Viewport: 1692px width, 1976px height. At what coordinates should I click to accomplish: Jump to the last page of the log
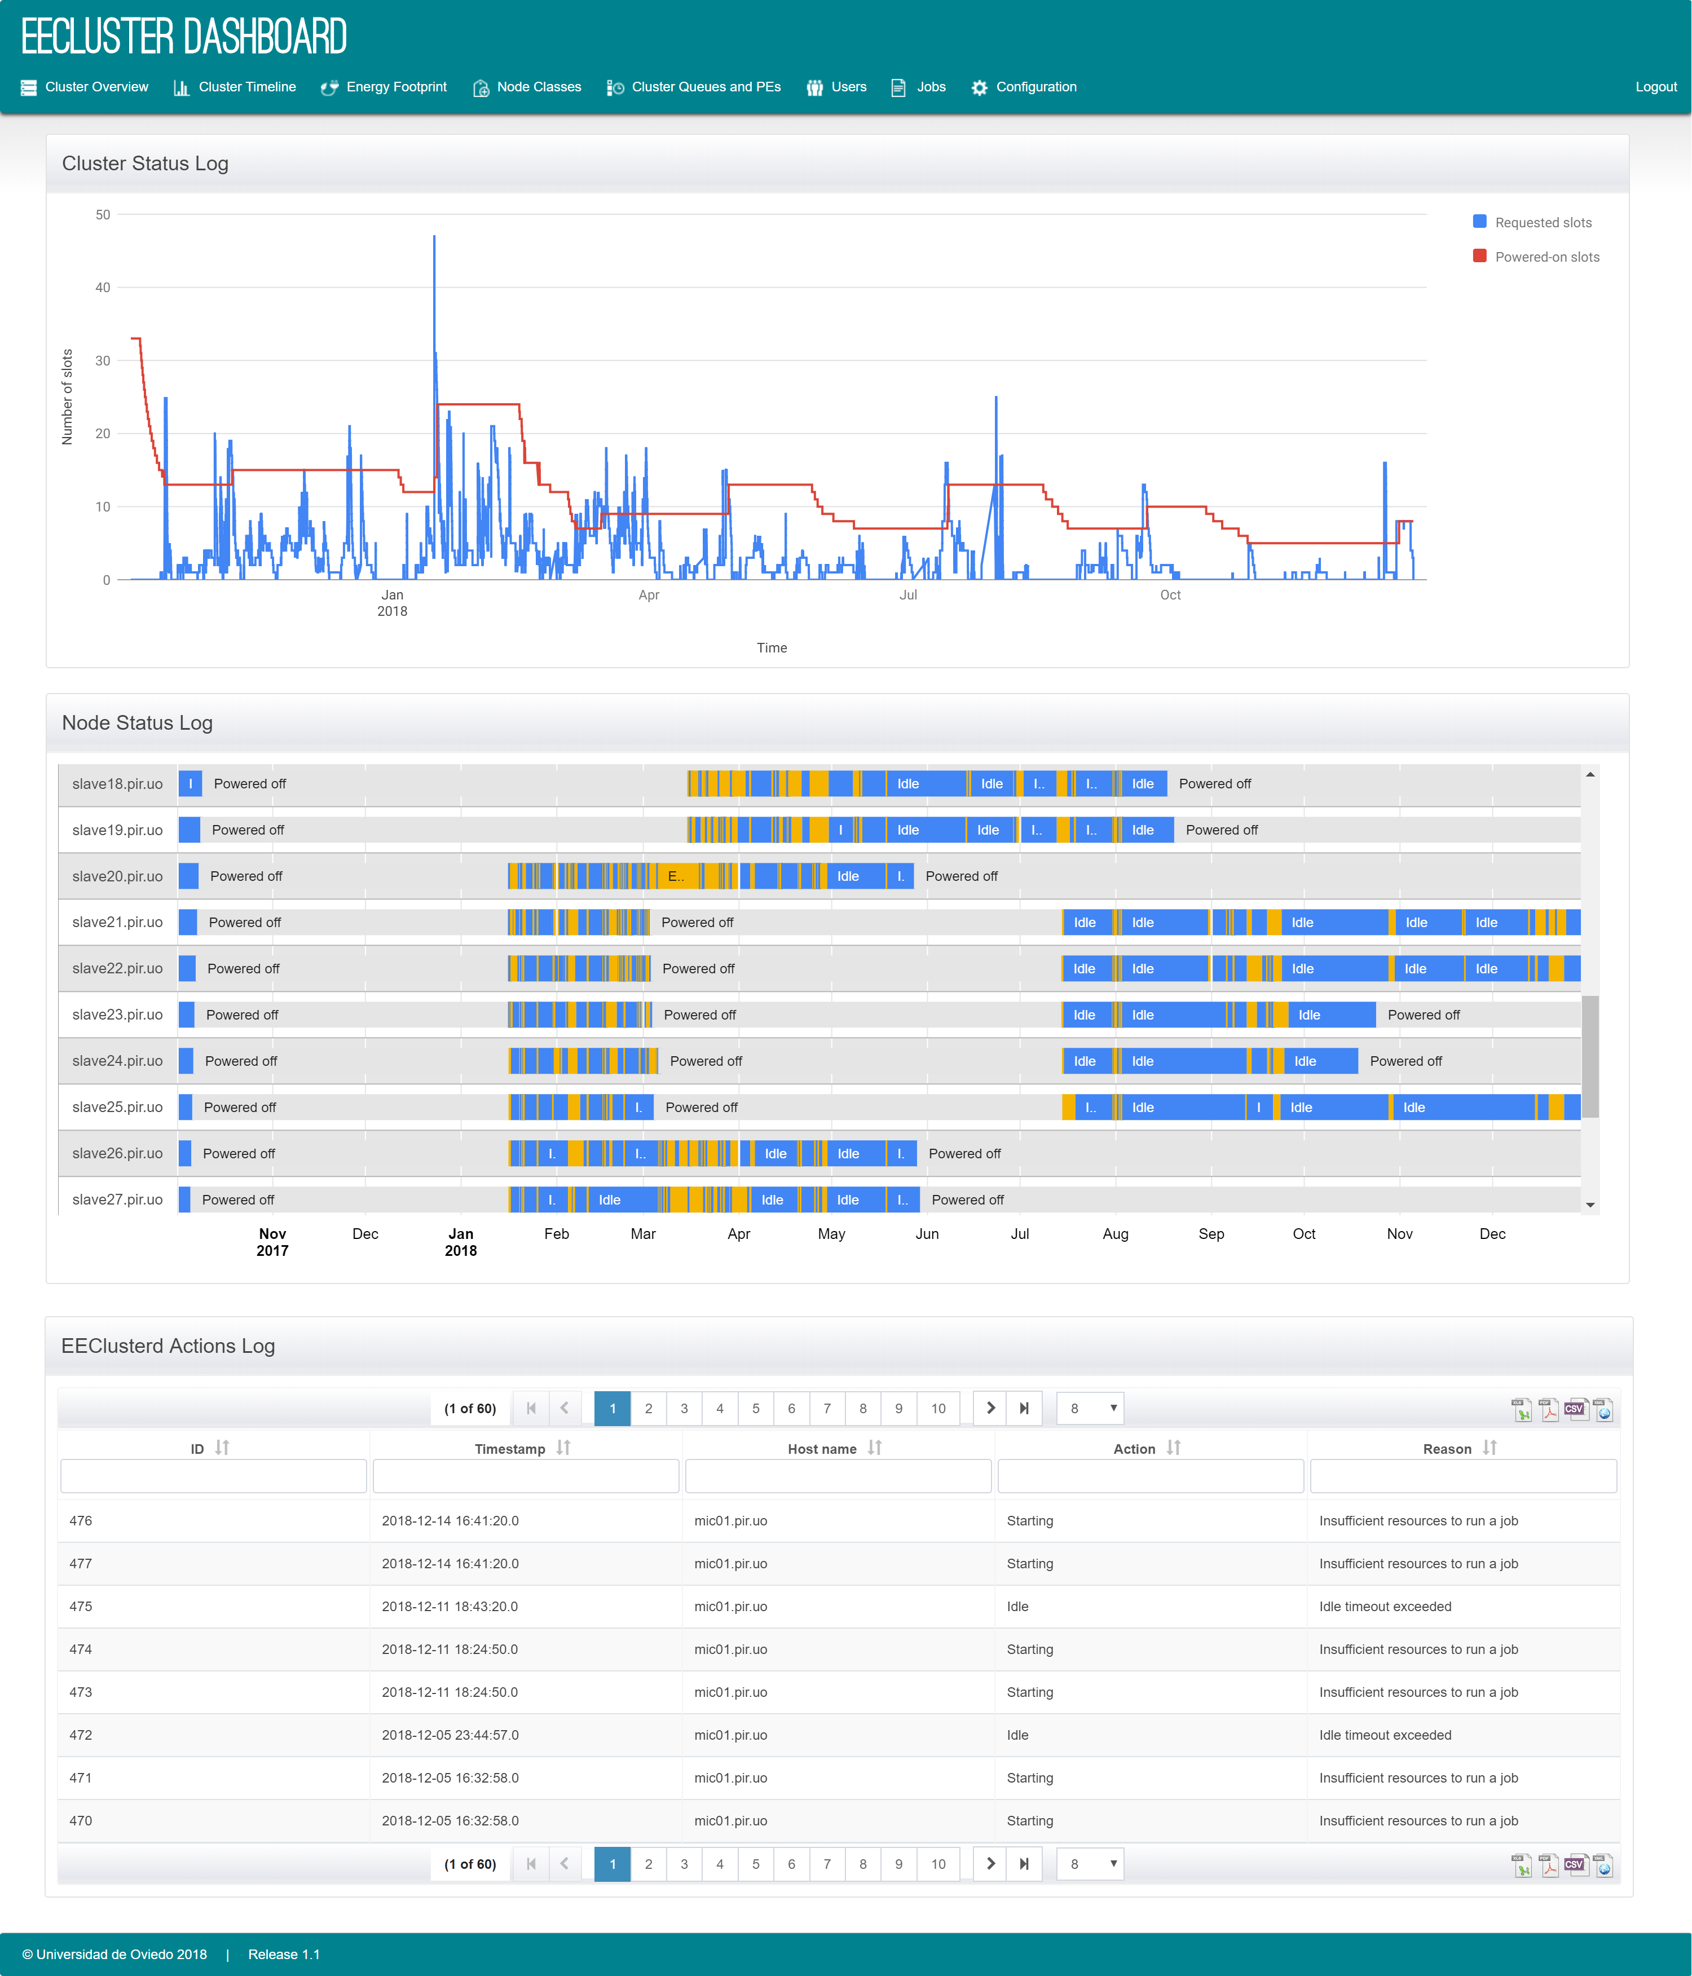1024,1409
